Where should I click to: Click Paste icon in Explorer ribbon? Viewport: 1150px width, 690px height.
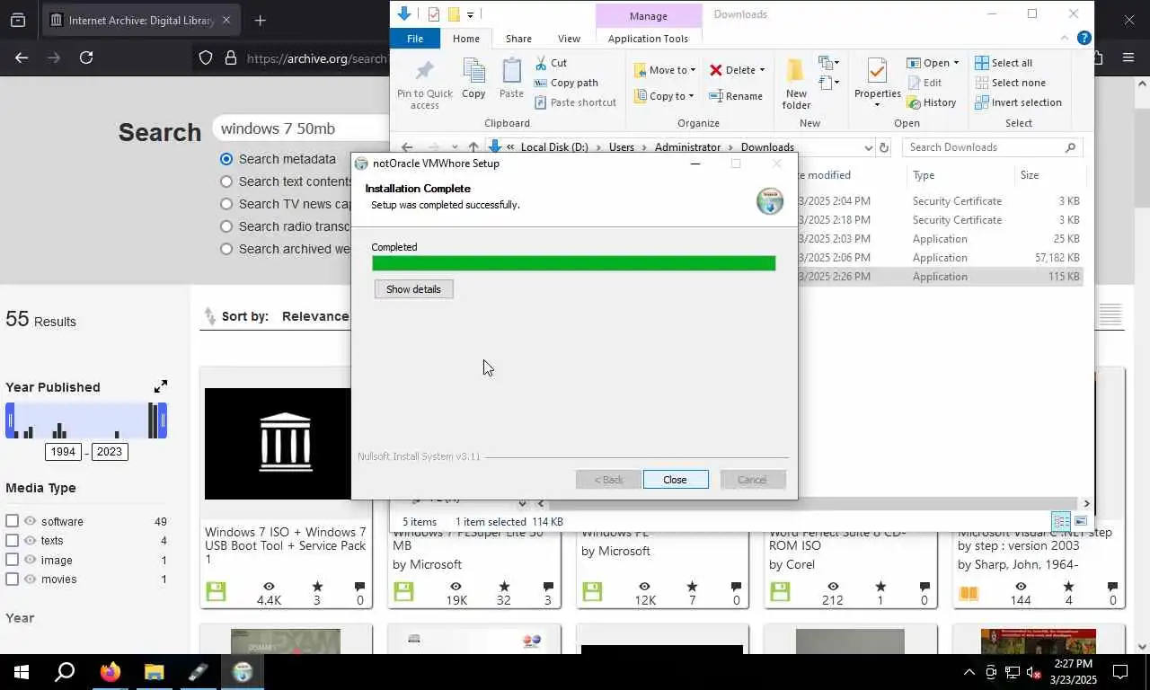[511, 78]
